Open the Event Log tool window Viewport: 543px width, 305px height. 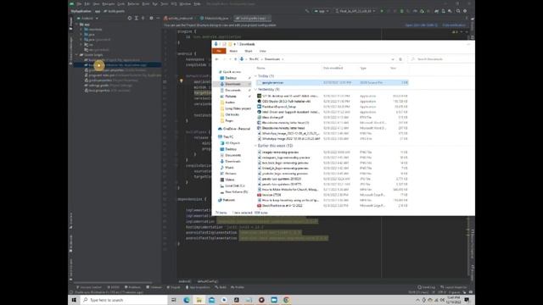[426, 287]
